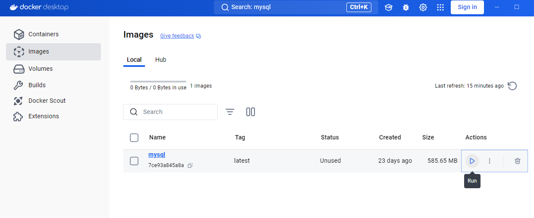This screenshot has height=218, width=534.
Task: Switch to the Hub tab
Action: [161, 60]
